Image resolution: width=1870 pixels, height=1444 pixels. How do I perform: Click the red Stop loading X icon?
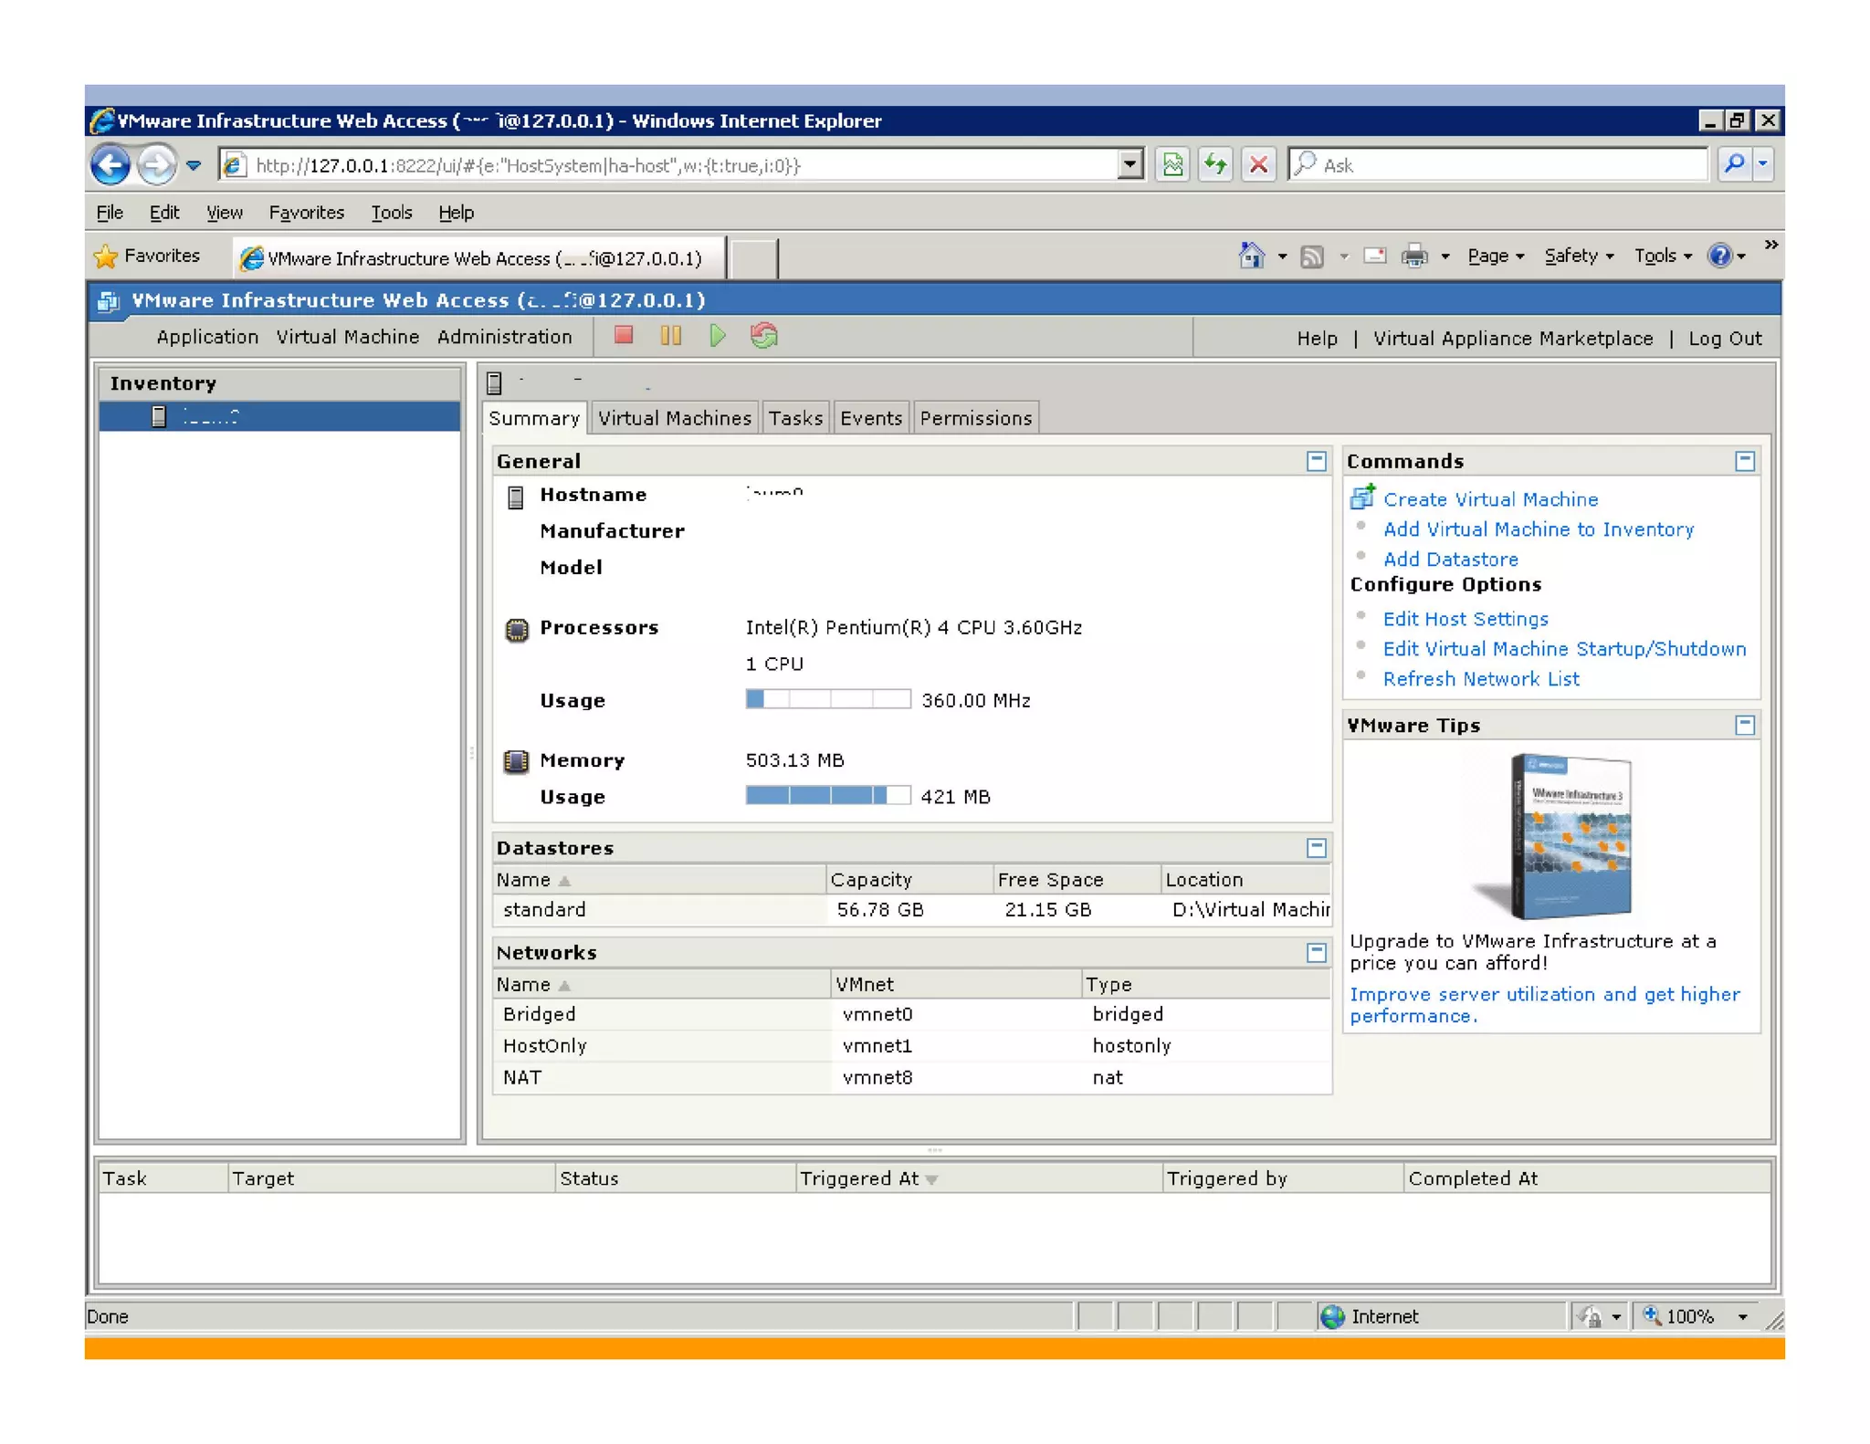[x=1258, y=165]
